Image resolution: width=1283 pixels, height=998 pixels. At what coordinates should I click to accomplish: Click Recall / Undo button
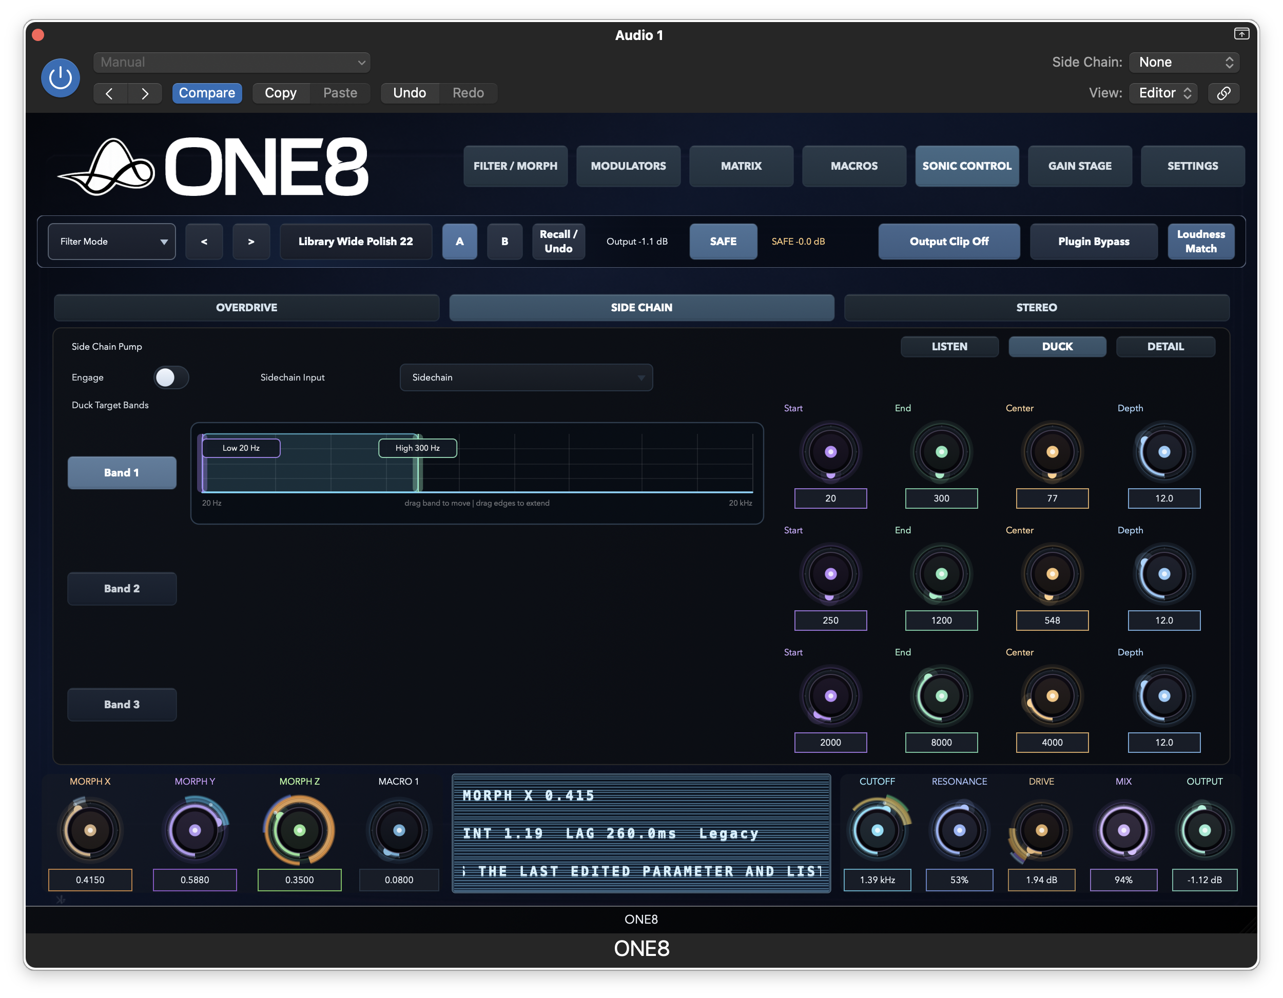pos(559,241)
